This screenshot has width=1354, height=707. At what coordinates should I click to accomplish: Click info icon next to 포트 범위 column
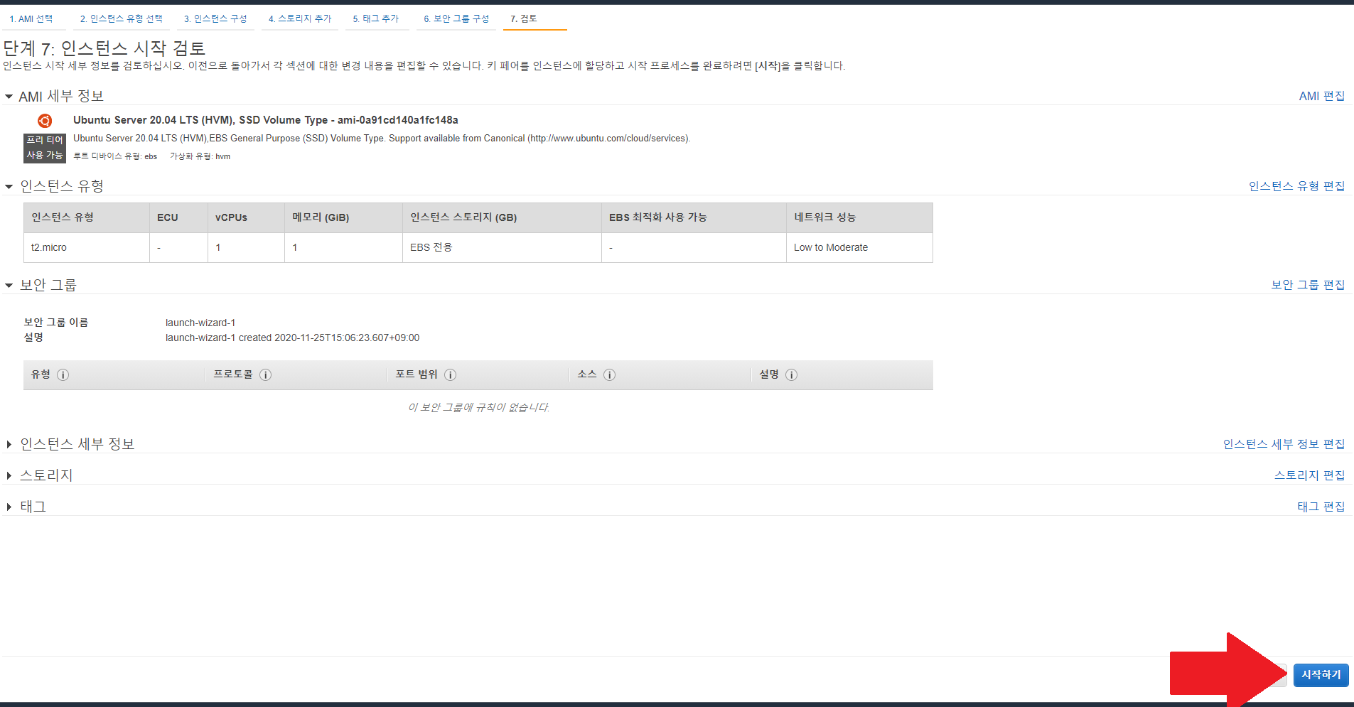click(x=450, y=374)
